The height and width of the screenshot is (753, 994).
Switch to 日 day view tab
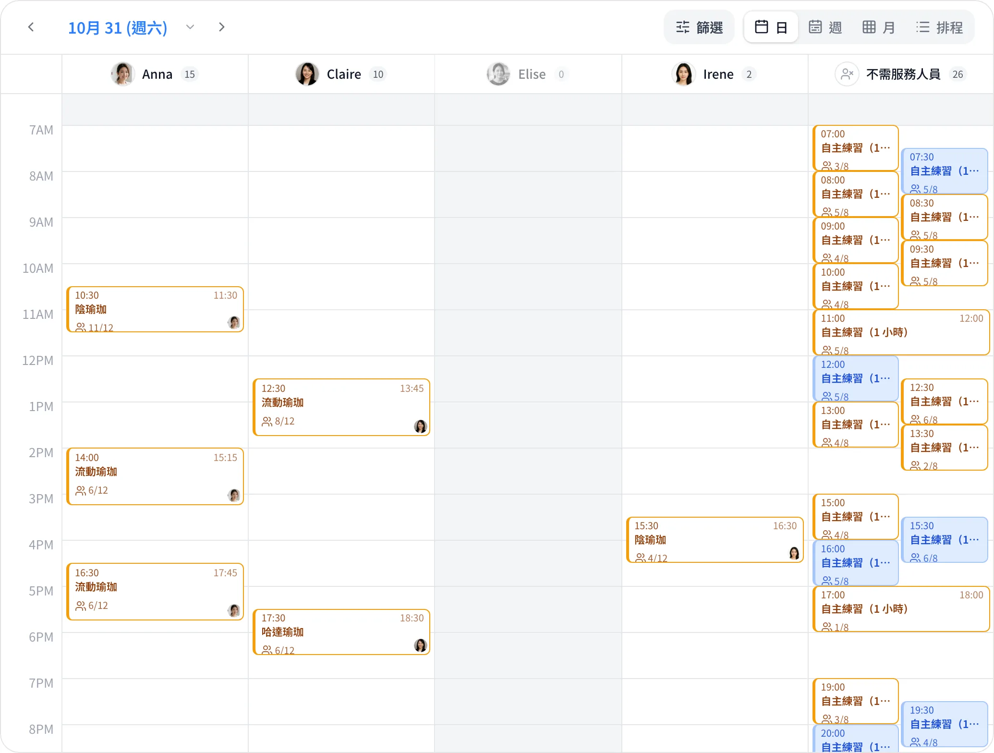pyautogui.click(x=771, y=27)
